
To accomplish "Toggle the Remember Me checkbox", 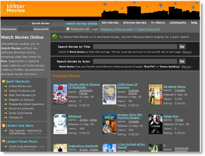I will point(68,29).
